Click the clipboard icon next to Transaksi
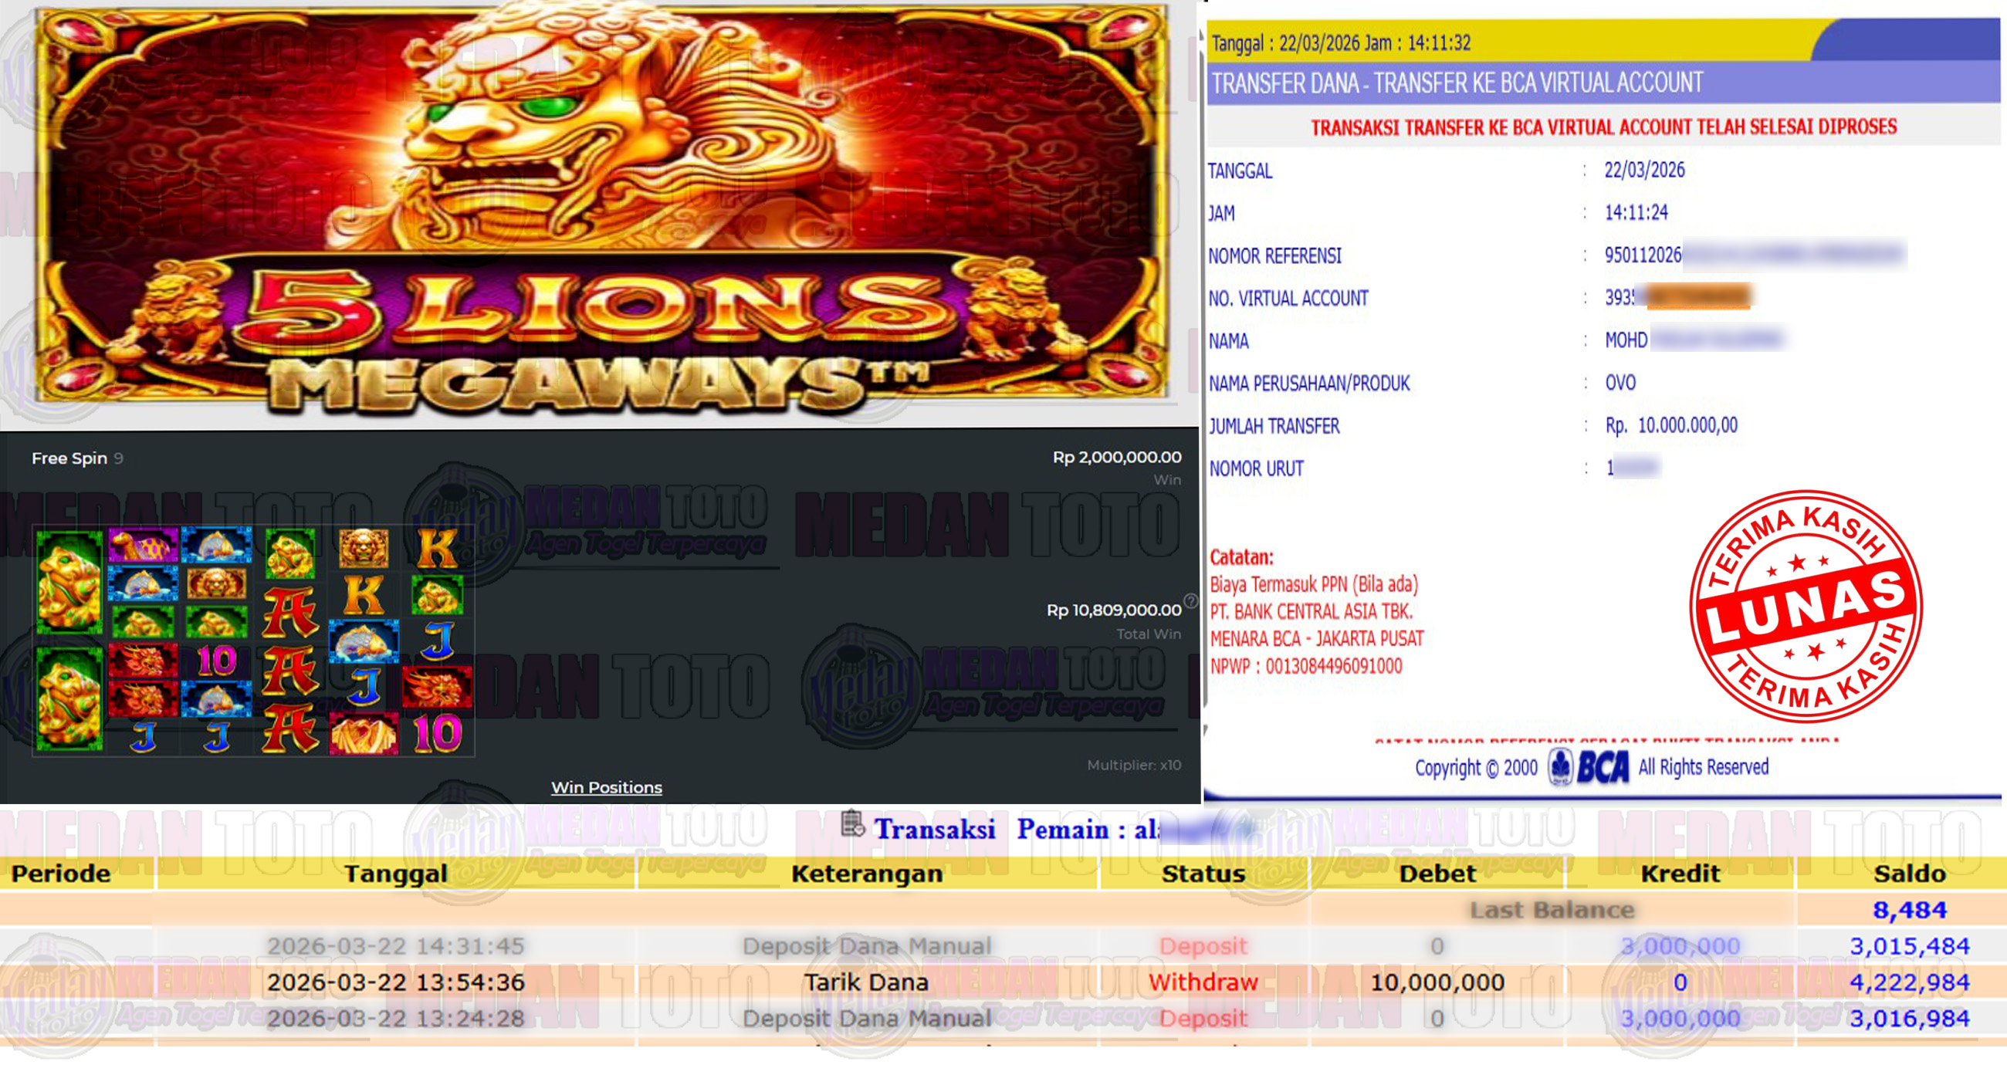Viewport: 2007px width, 1065px height. (852, 824)
